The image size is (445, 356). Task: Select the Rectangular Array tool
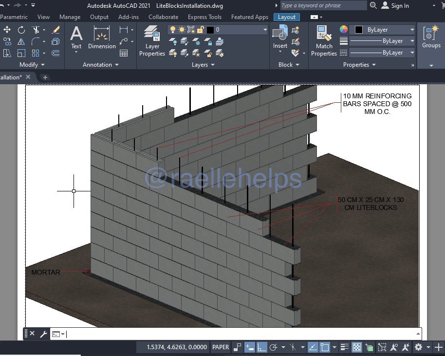[x=36, y=53]
